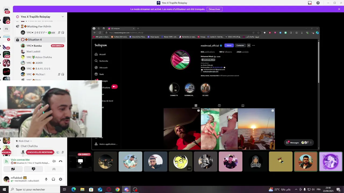Select the Situation 4 voice channel
The image size is (344, 193).
tap(40, 39)
